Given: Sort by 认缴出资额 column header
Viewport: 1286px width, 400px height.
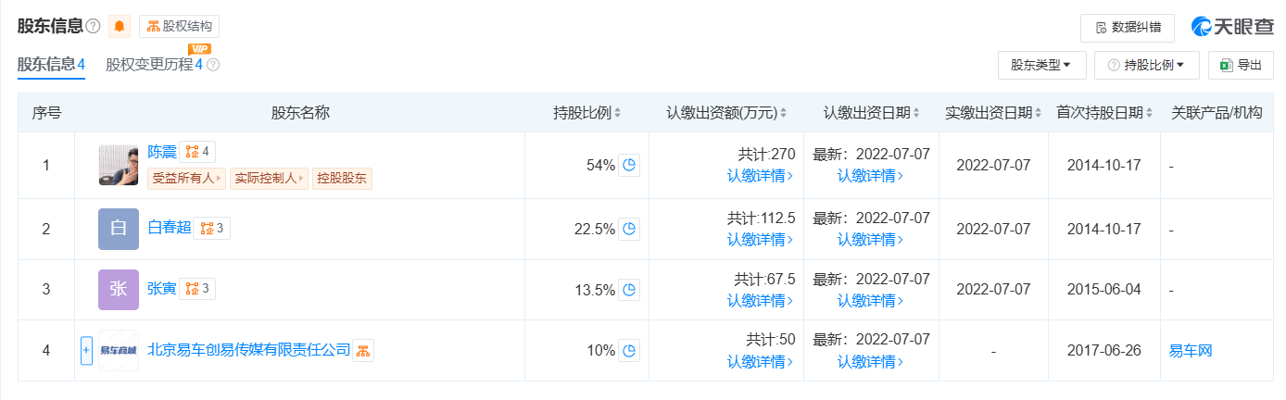Looking at the screenshot, I should (x=725, y=113).
